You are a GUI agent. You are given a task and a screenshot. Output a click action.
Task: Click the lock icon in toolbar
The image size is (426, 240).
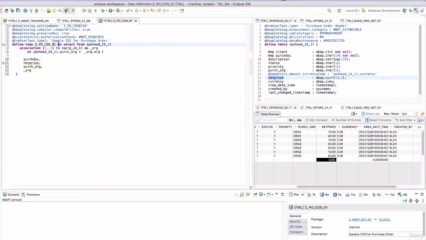(x=49, y=11)
